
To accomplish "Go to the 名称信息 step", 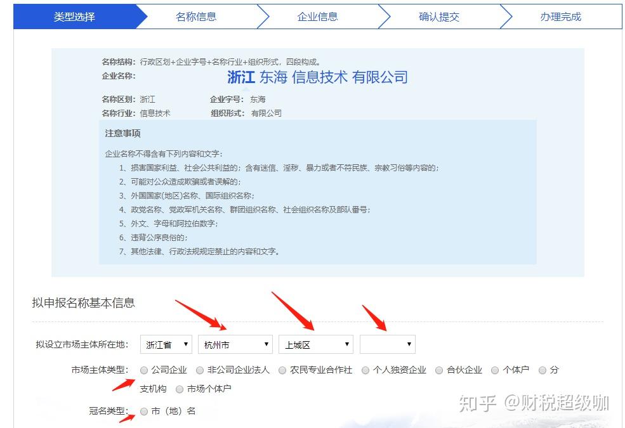I will (196, 16).
